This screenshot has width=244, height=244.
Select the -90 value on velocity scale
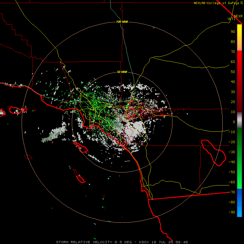pyautogui.click(x=232, y=212)
